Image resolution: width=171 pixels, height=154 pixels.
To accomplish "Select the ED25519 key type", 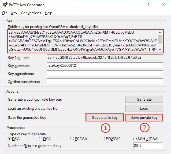I will pos(111,139).
